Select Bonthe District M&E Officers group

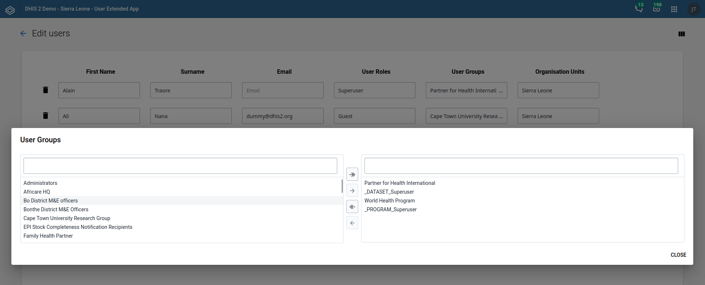point(181,209)
